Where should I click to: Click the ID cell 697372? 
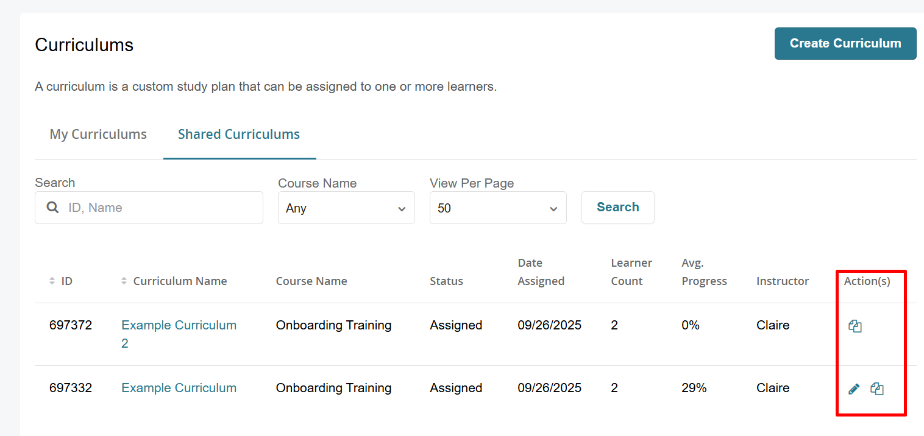[x=71, y=325]
